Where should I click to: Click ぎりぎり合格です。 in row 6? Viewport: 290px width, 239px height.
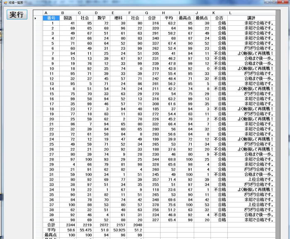coord(251,49)
